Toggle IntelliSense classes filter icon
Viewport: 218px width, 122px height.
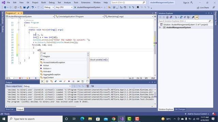click(51, 81)
